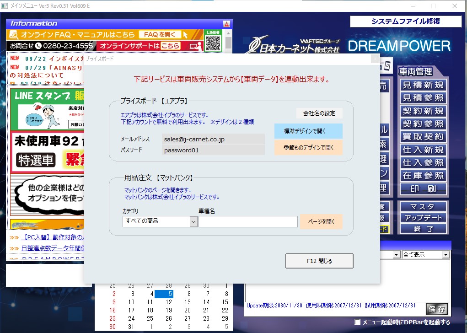The image size is (467, 333).
Task: Click the 終了 button
Action: pyautogui.click(x=423, y=229)
